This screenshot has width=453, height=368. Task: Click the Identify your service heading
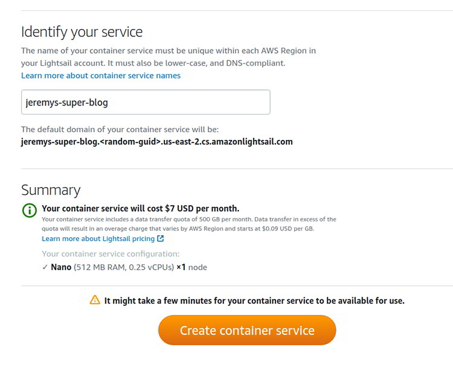(x=82, y=32)
